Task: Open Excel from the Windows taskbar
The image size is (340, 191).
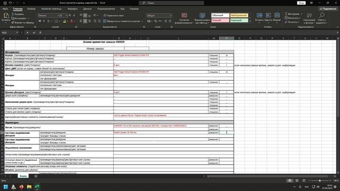Action: tap(37, 187)
